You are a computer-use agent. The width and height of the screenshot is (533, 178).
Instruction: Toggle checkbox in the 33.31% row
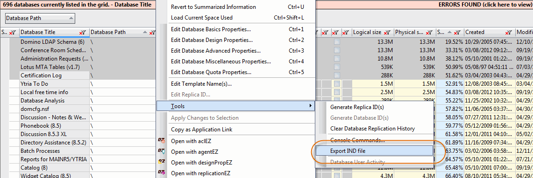[x=336, y=50]
